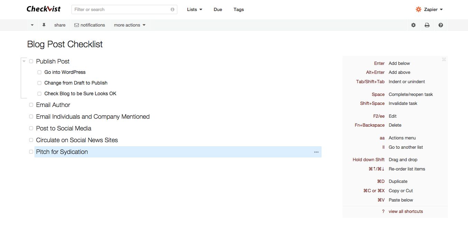
Task: Click the Filter or search field
Action: point(124,10)
